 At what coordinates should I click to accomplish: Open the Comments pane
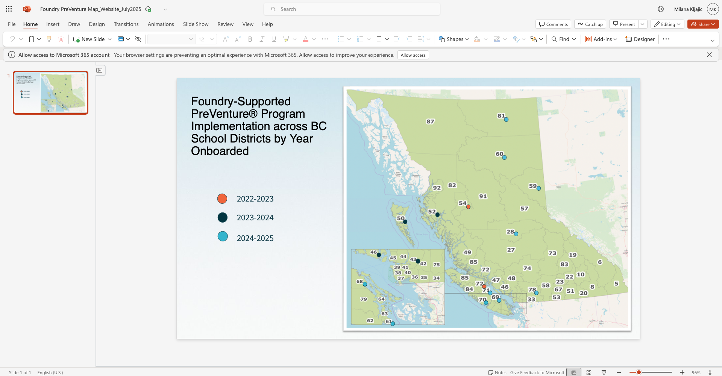pos(553,24)
